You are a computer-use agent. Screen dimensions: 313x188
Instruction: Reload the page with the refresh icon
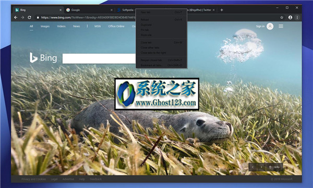pos(29,18)
